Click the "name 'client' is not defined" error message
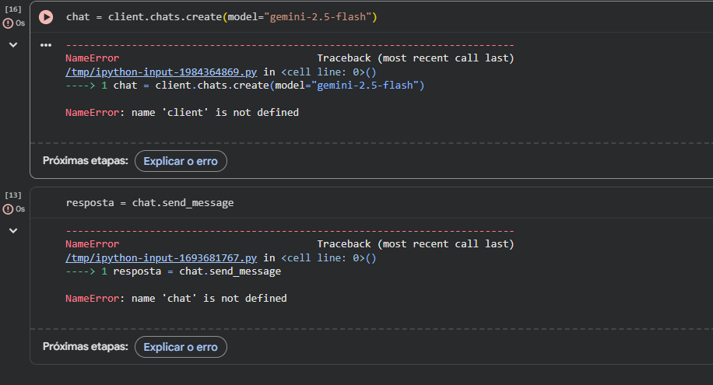This screenshot has width=713, height=385. click(215, 113)
